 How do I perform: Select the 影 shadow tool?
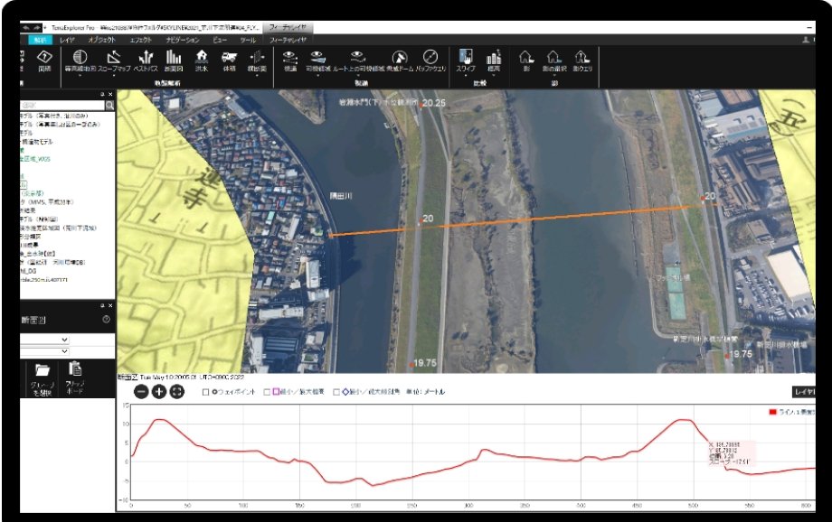point(525,61)
